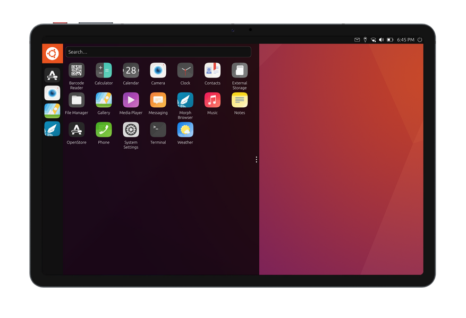Click the three-dot drawer edge handle
Viewport: 466px width, 318px height.
pyautogui.click(x=257, y=159)
